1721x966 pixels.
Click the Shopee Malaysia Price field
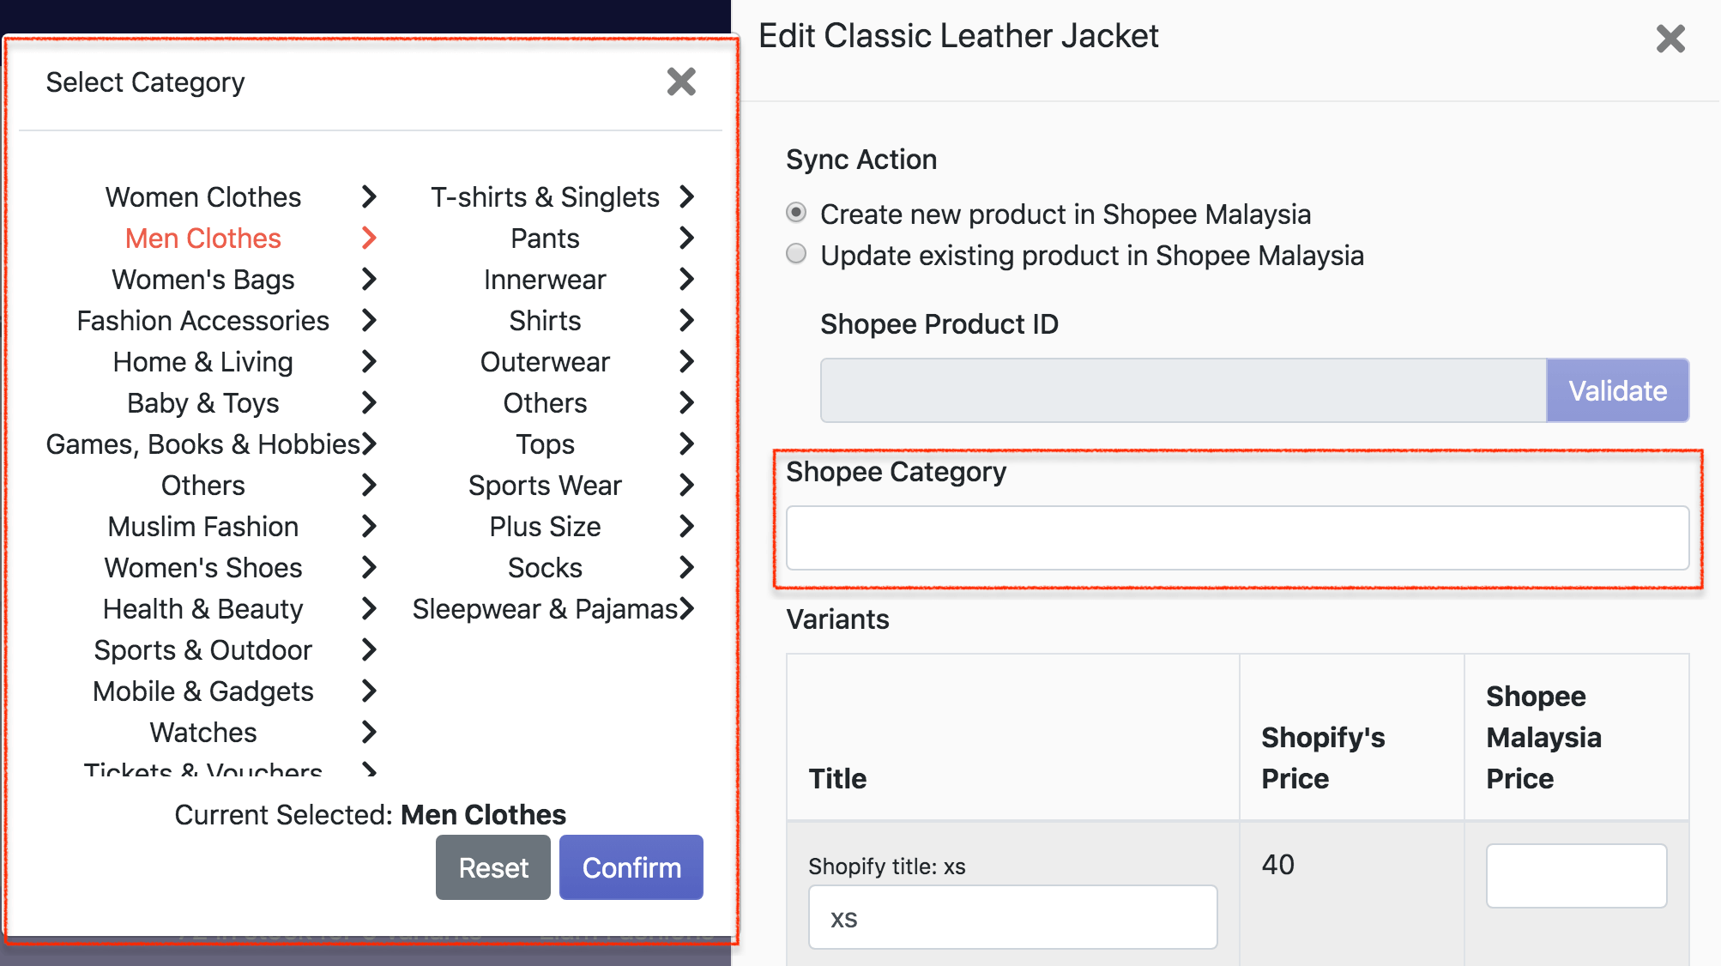[1576, 876]
